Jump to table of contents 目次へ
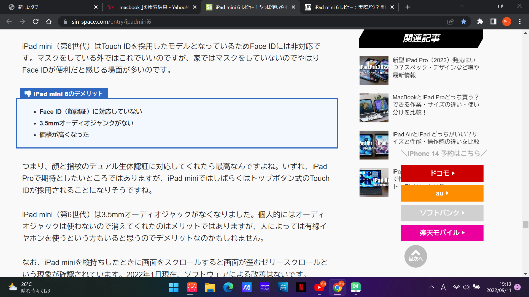Viewport: 529px width, 297px height. 415,256
